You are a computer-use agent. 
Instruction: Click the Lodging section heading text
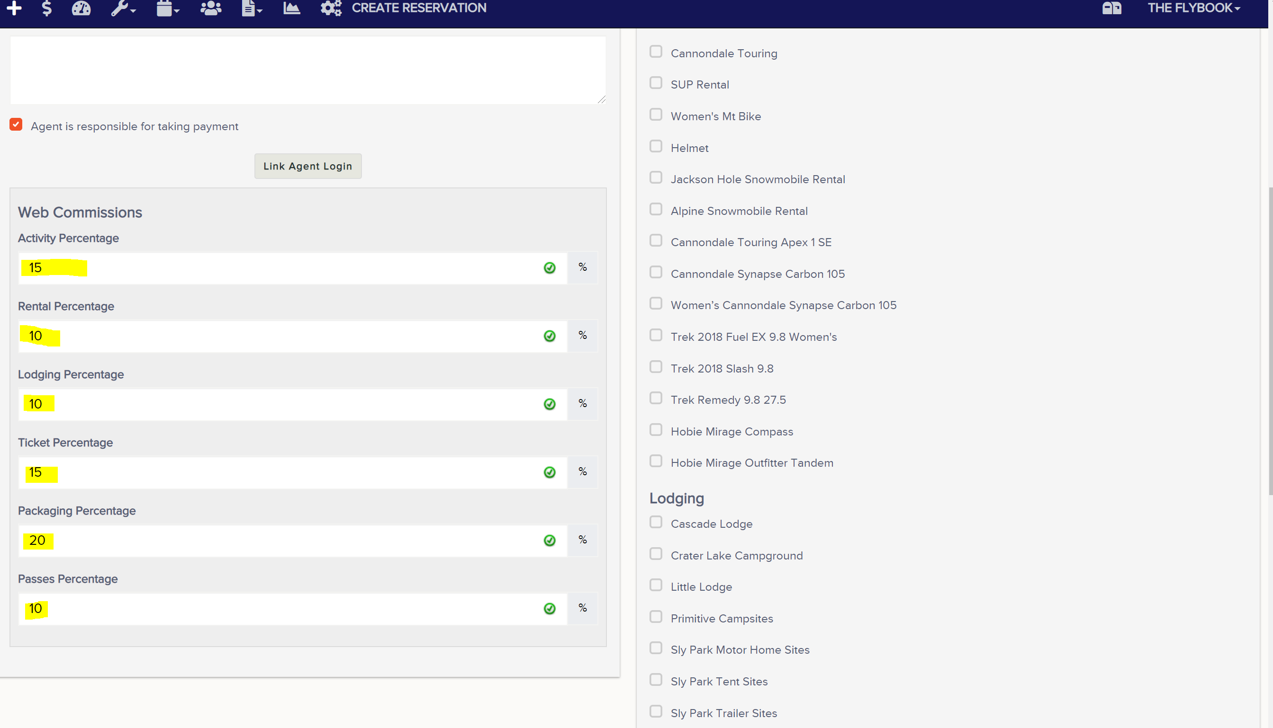(x=677, y=498)
